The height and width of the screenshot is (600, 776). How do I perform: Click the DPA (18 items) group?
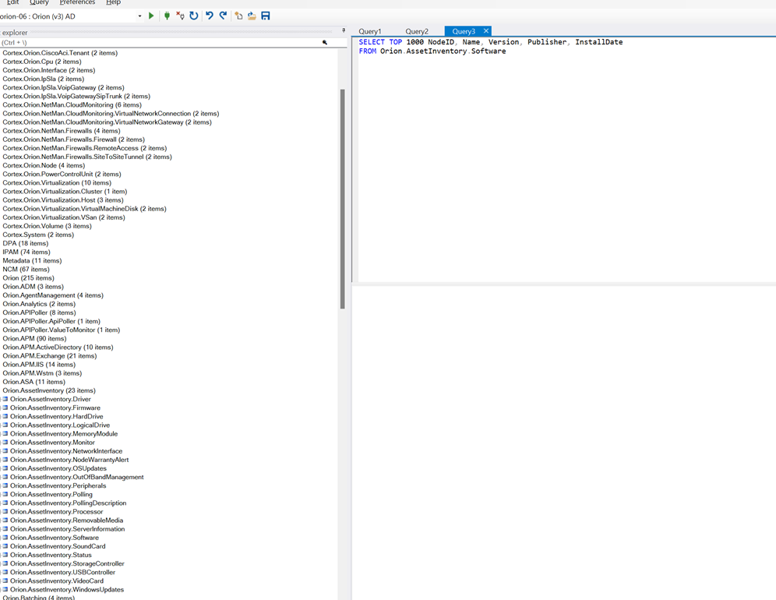coord(25,244)
